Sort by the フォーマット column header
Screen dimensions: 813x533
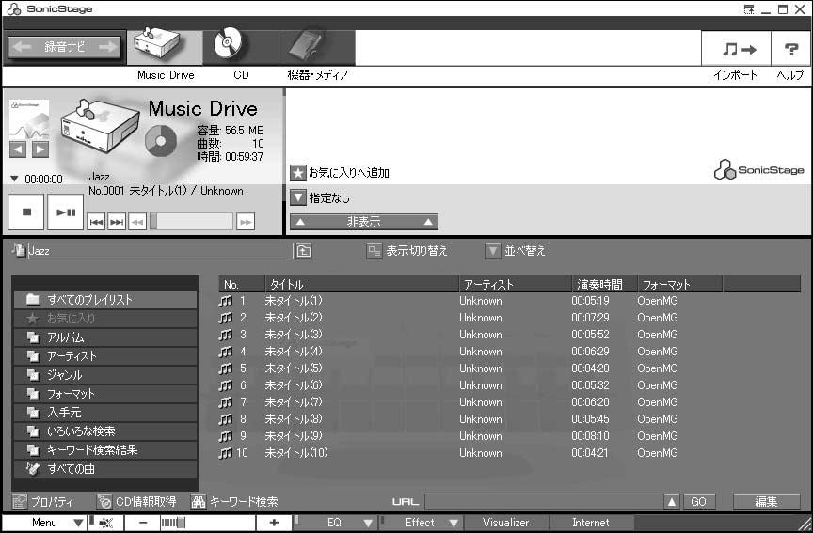(x=679, y=285)
